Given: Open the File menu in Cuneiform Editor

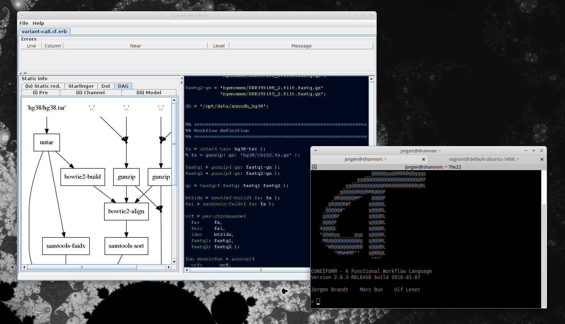Looking at the screenshot, I should [24, 23].
